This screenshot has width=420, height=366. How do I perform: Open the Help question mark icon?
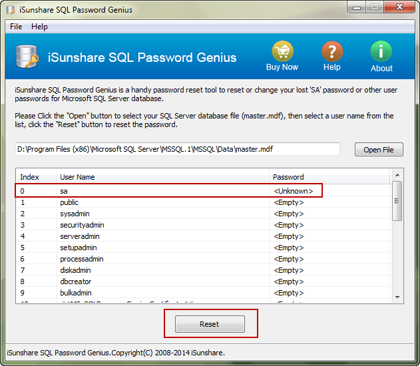[x=331, y=52]
